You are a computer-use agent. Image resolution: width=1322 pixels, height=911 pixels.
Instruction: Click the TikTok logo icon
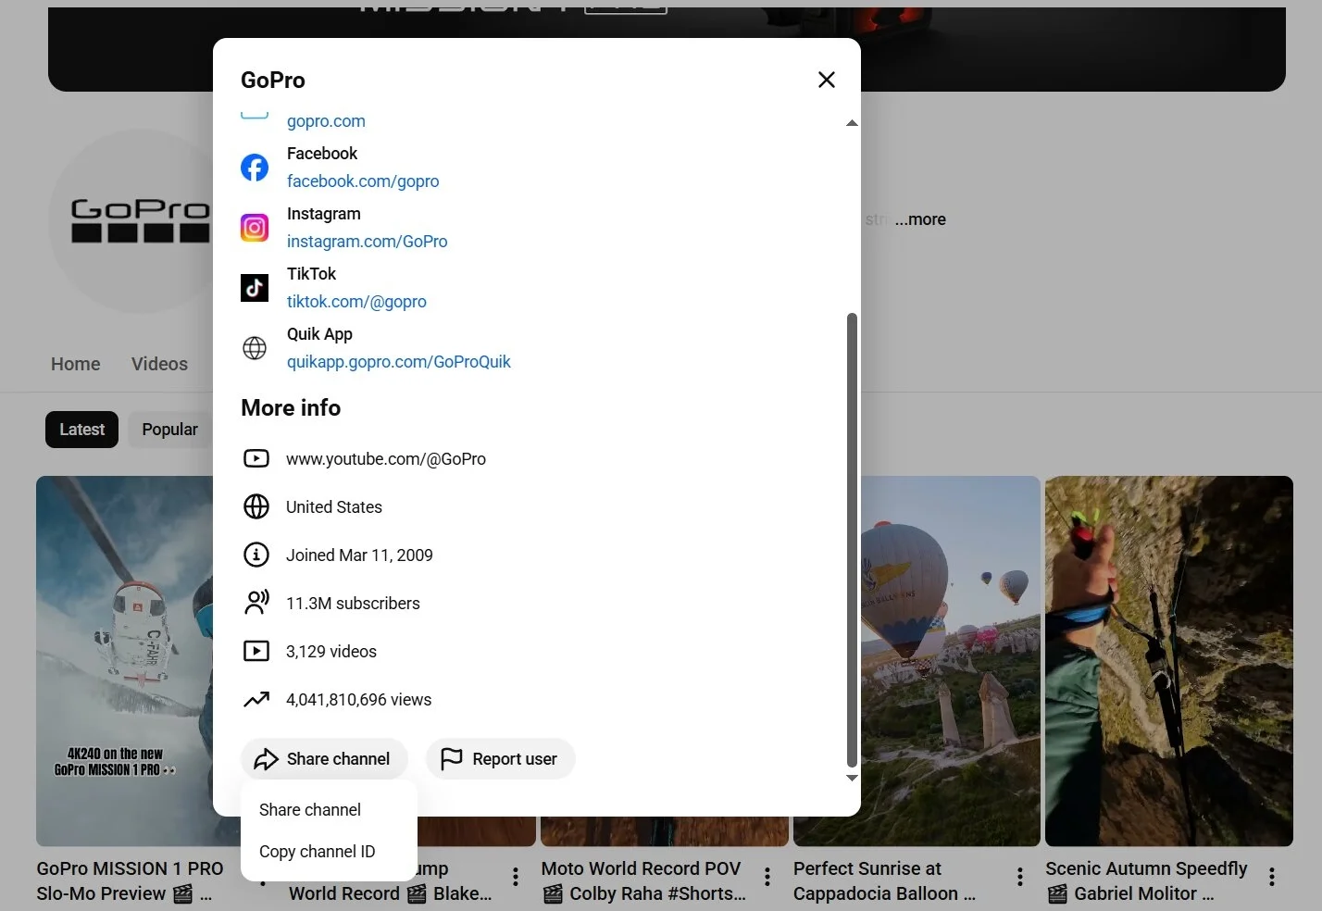(x=255, y=288)
